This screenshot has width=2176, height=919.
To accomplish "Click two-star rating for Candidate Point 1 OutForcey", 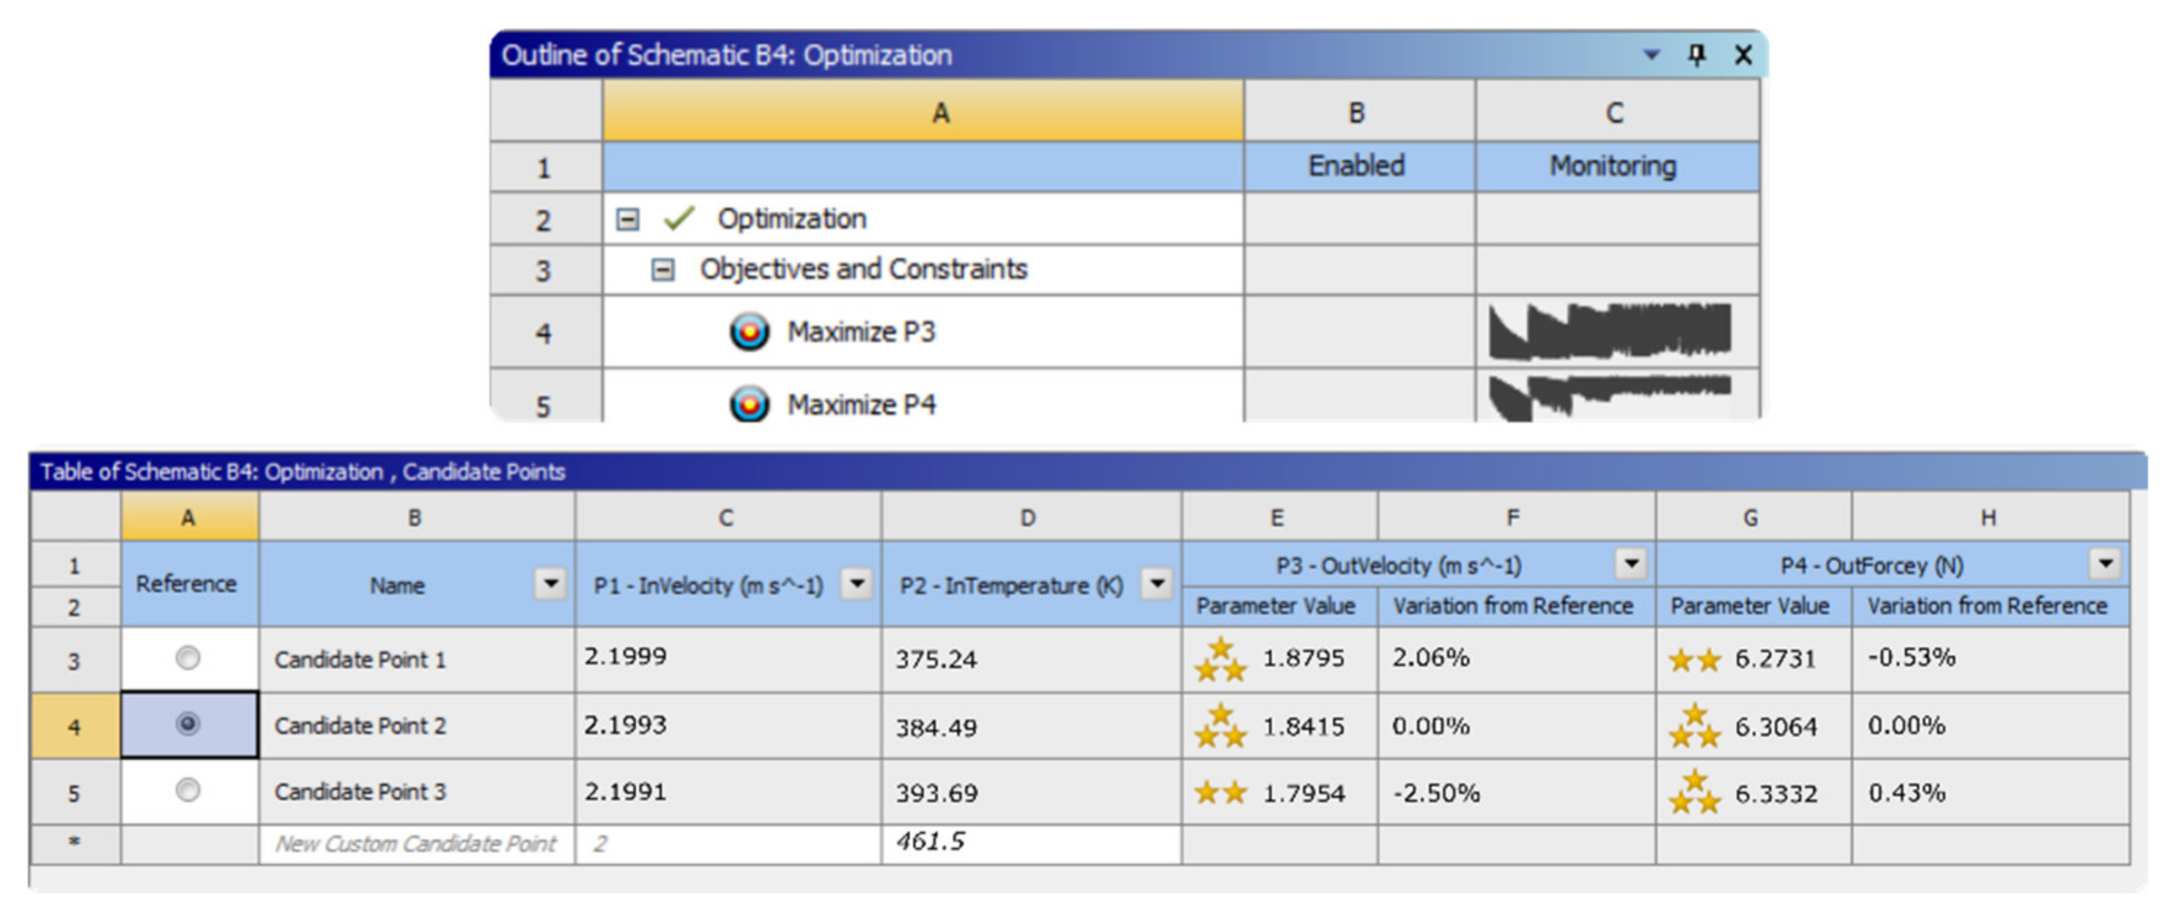I will 1694,660.
